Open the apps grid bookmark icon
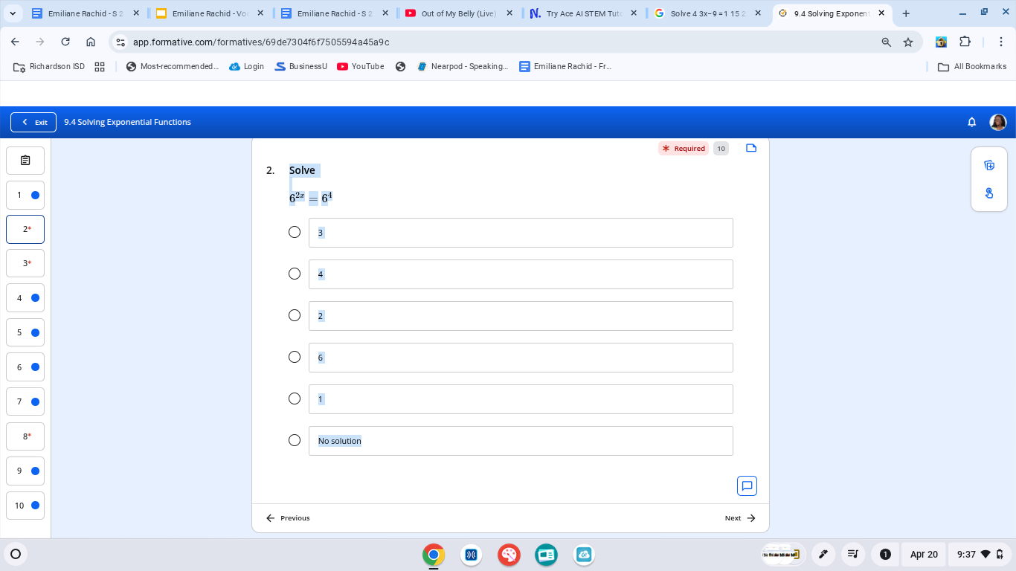 tap(100, 66)
